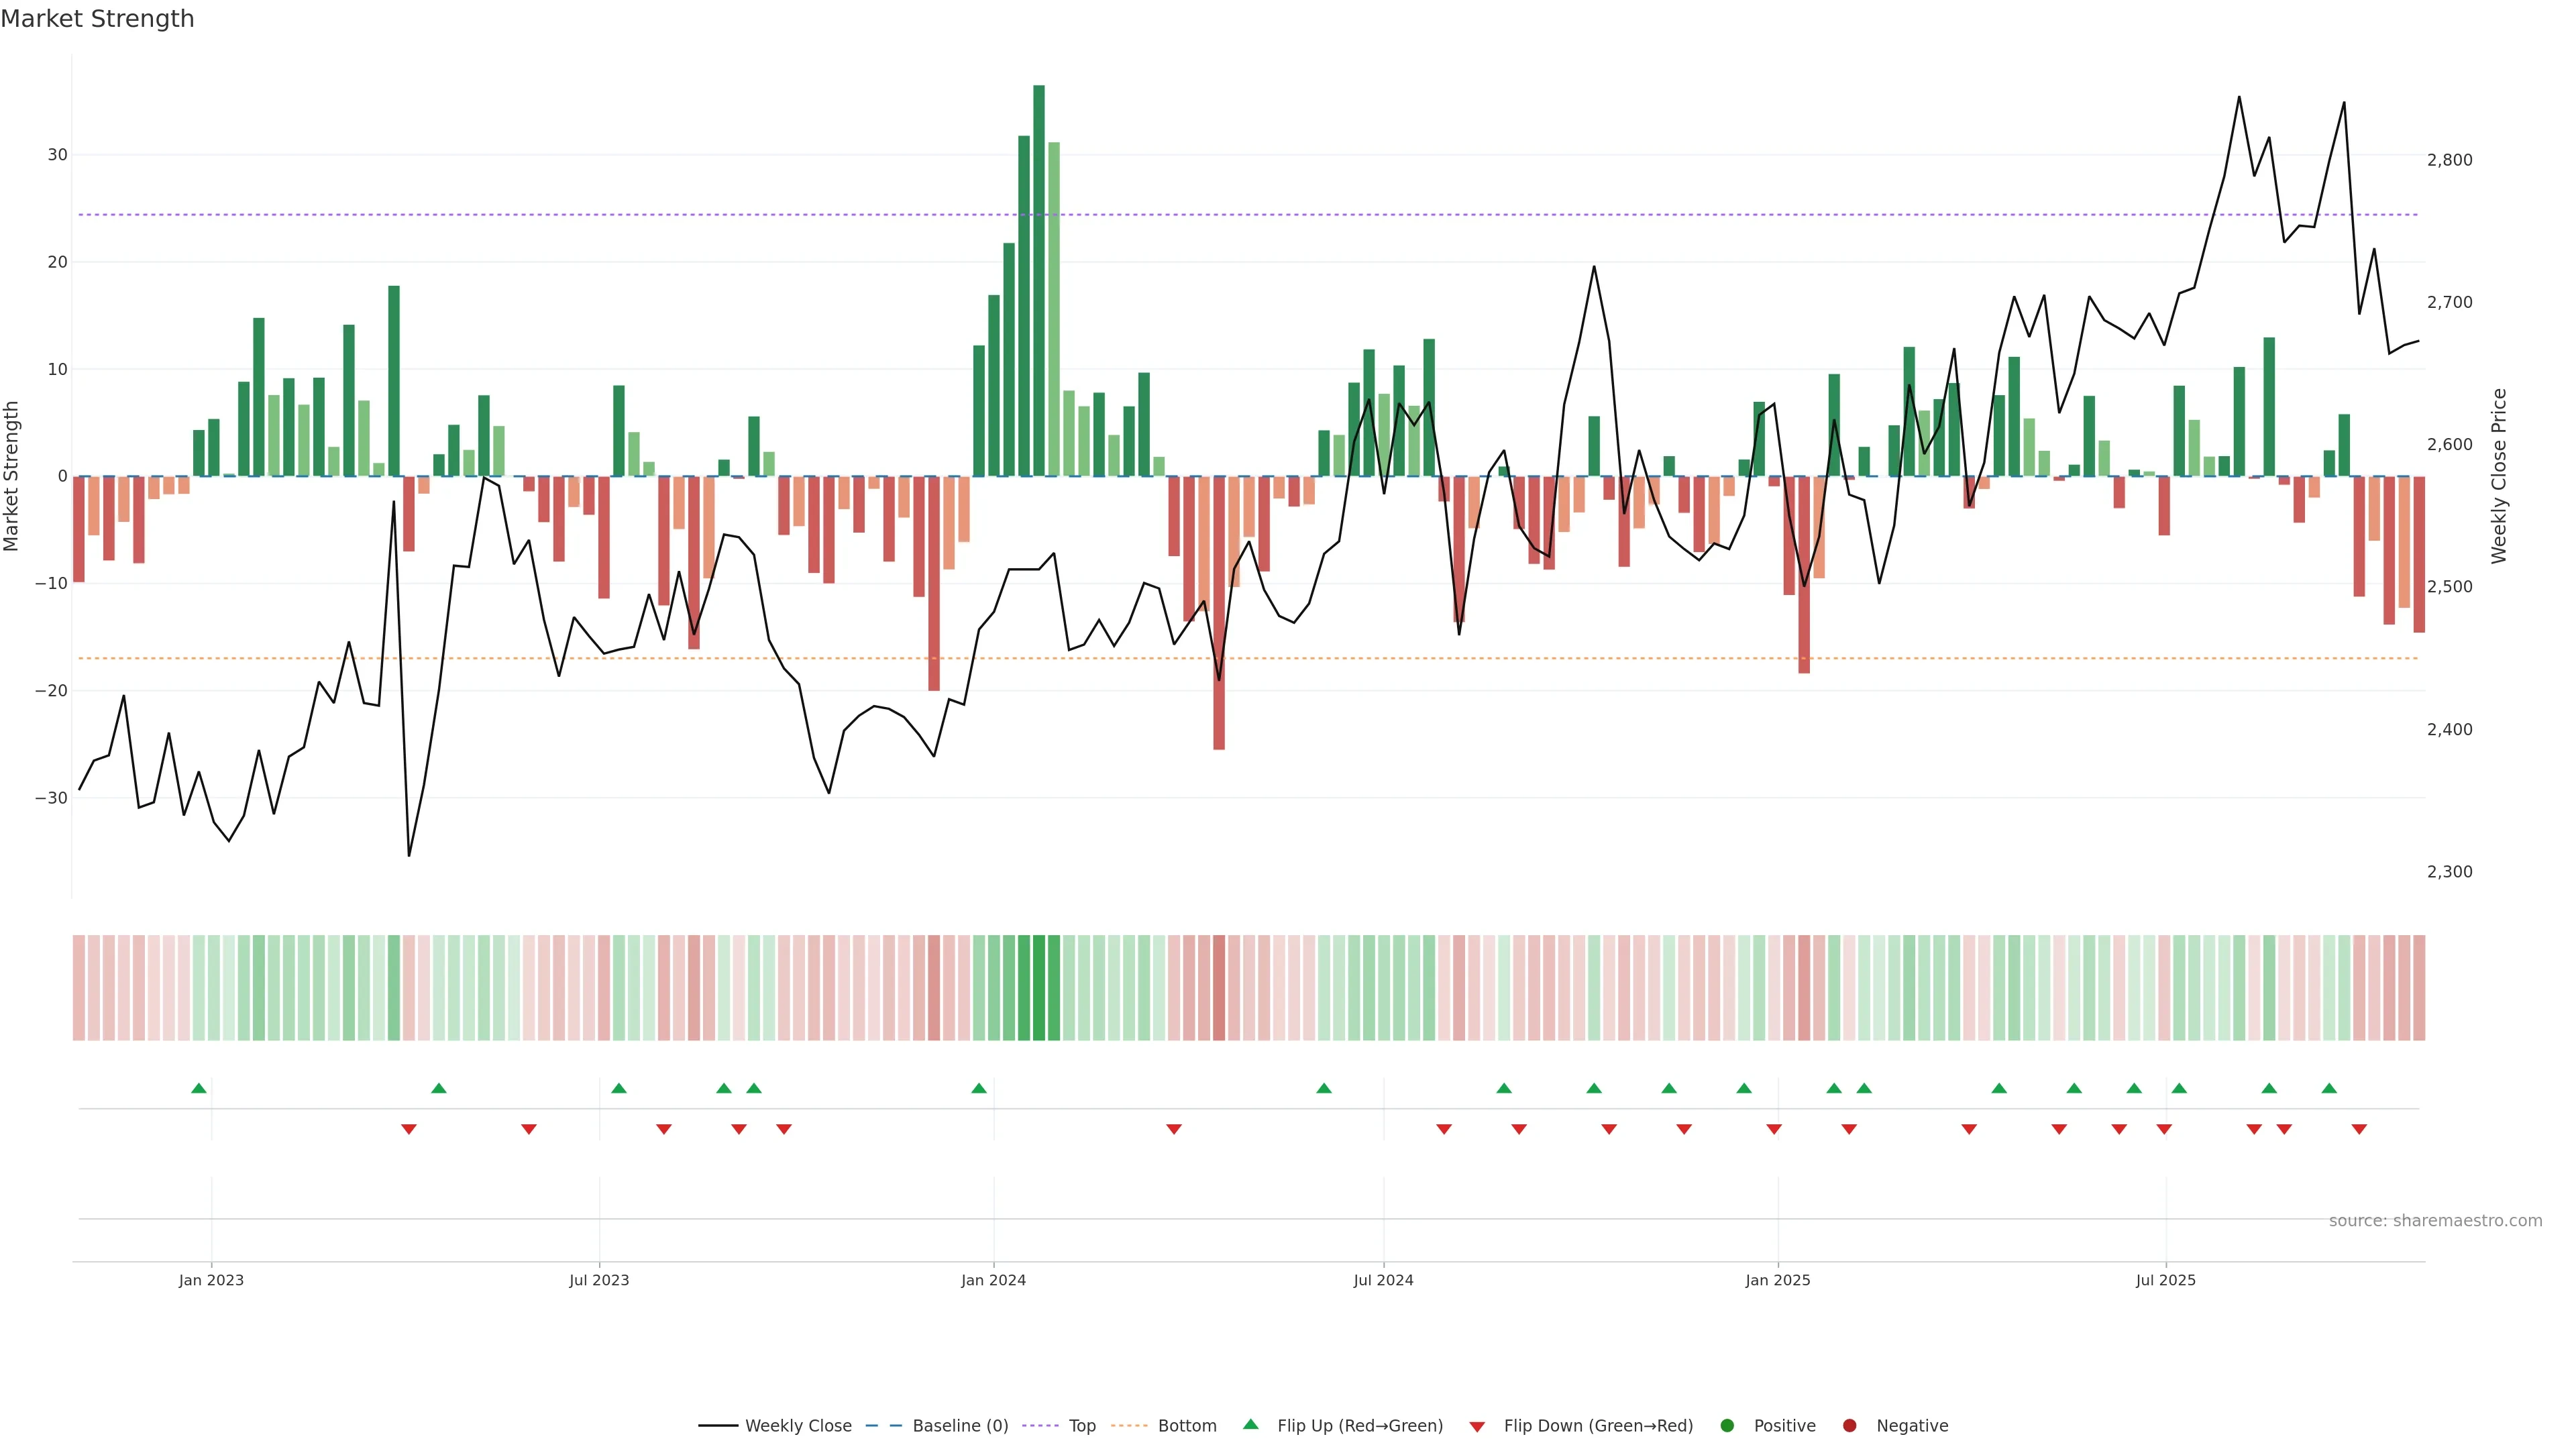
Task: Select the Jan 2024 x-axis label
Action: click(993, 1280)
